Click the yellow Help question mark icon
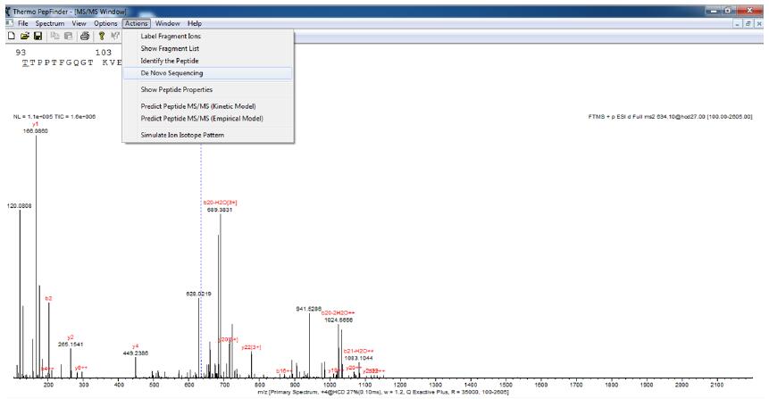Image resolution: width=769 pixels, height=399 pixels. click(99, 35)
